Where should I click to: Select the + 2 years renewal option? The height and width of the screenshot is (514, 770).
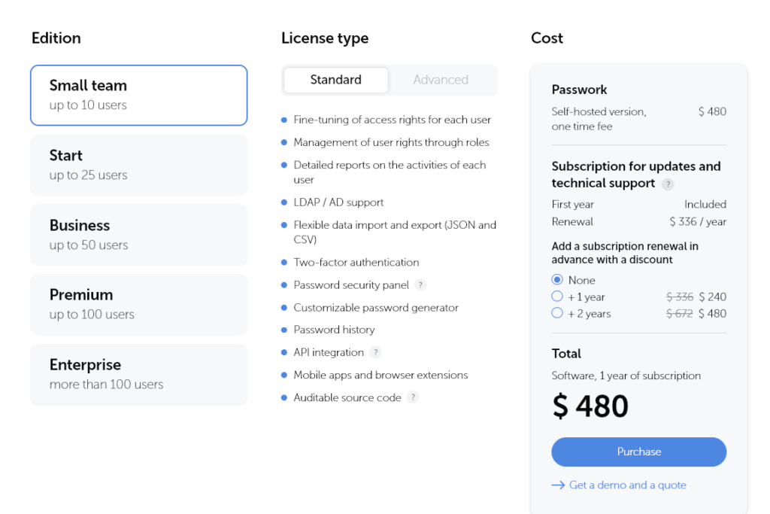[557, 313]
